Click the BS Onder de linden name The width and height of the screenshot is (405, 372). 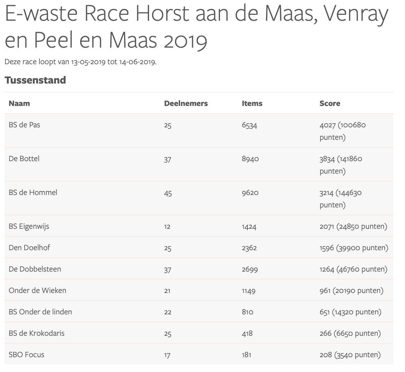coord(40,312)
